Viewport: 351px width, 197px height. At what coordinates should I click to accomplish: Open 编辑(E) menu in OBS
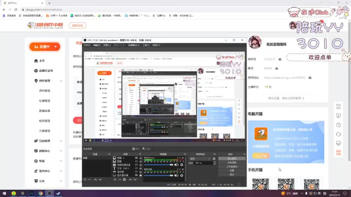pos(97,45)
